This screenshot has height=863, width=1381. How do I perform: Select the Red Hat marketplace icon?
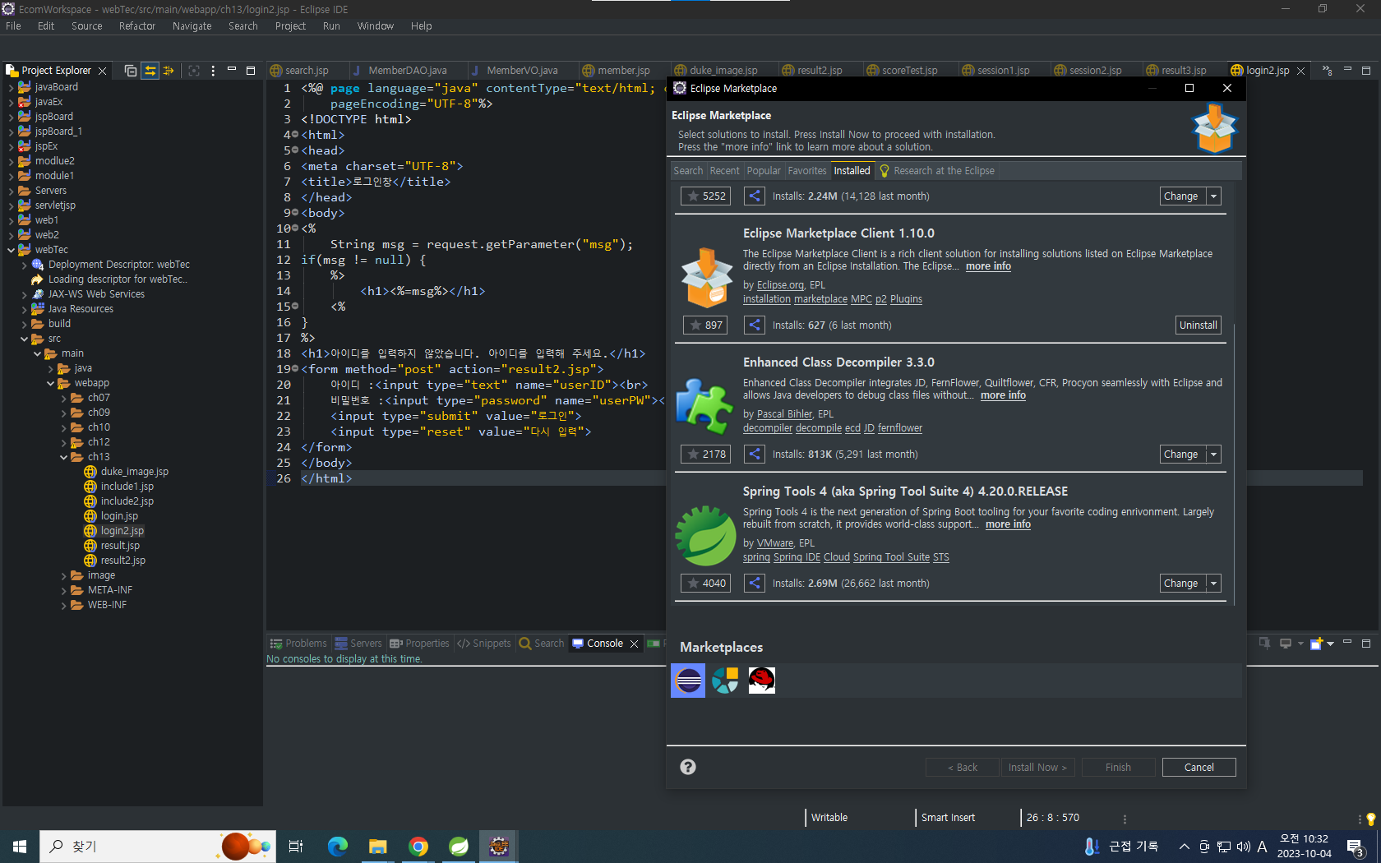(x=762, y=681)
